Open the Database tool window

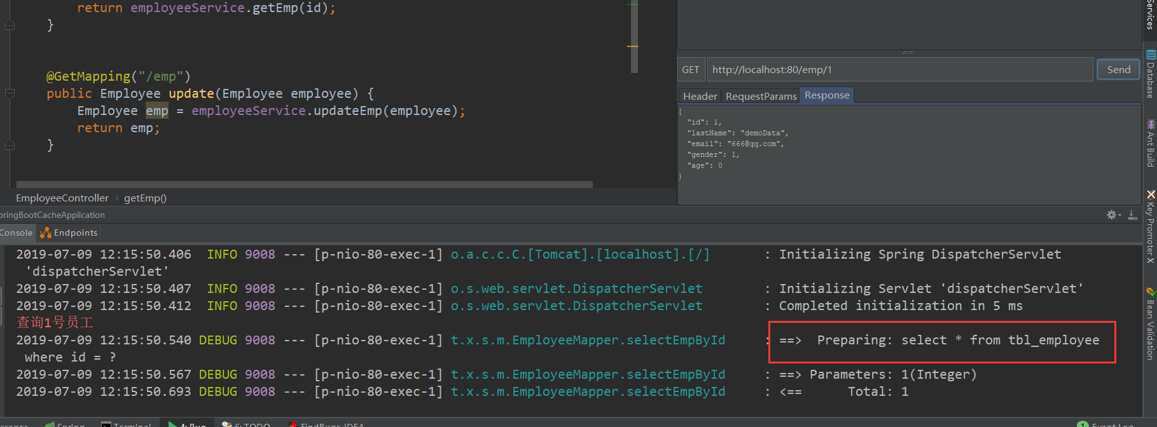pos(1150,74)
